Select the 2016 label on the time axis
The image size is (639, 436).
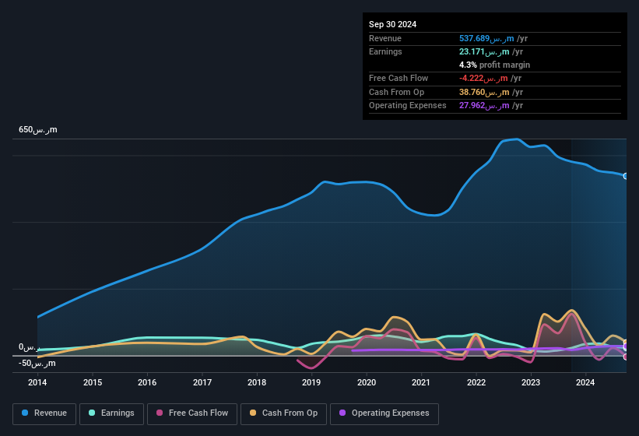pyautogui.click(x=147, y=382)
